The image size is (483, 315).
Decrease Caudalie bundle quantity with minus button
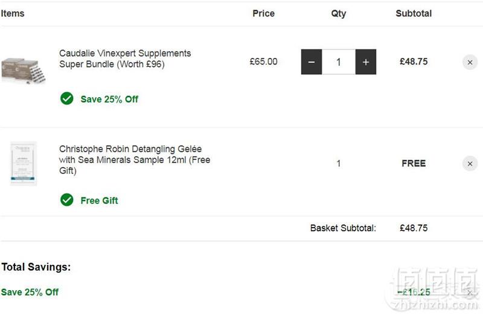[312, 62]
